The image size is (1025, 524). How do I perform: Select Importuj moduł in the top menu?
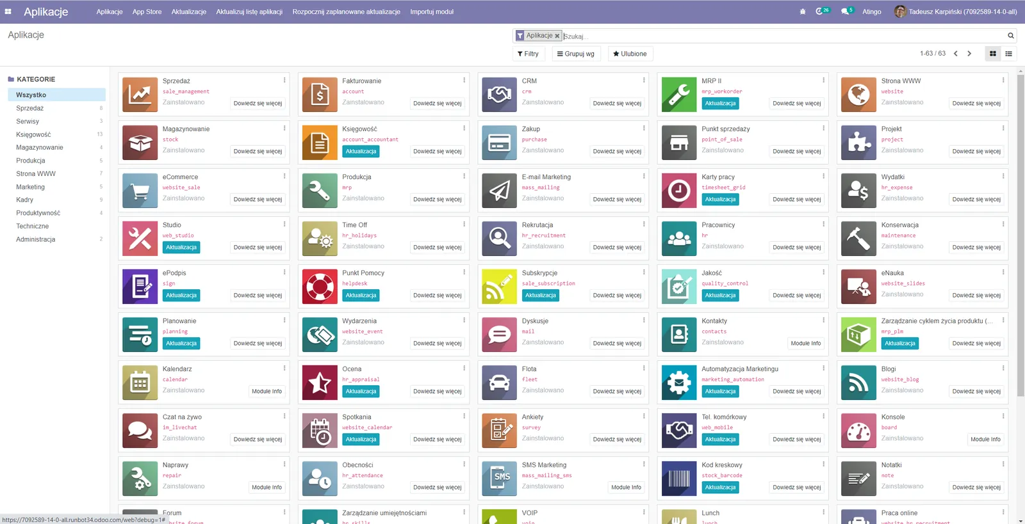pyautogui.click(x=432, y=12)
